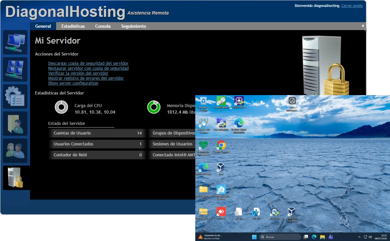
Task: Click Descargar copia de seguridad del servidor
Action: 88,63
